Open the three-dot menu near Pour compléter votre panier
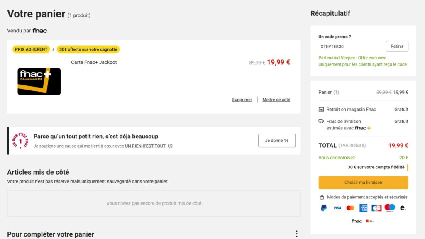 click(297, 233)
